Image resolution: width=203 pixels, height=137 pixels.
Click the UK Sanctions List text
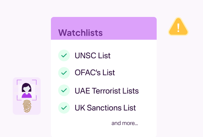[x=105, y=108]
